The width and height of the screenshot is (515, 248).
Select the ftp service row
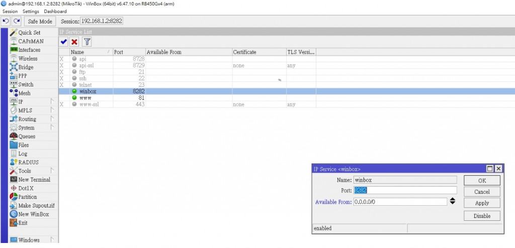(286, 72)
